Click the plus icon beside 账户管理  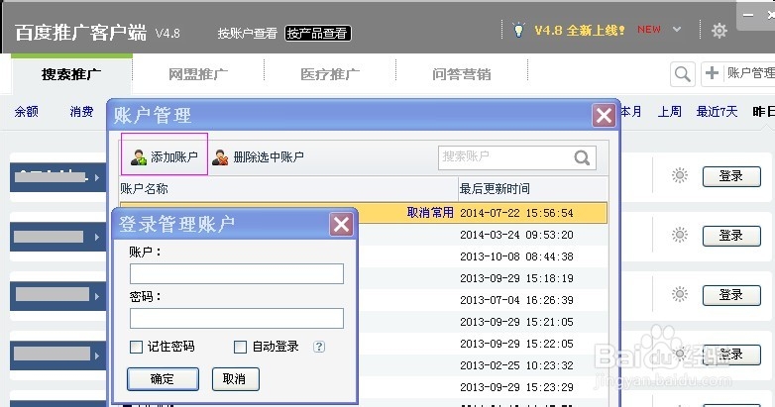coord(712,73)
